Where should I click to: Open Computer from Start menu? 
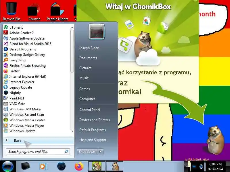[x=87, y=99]
